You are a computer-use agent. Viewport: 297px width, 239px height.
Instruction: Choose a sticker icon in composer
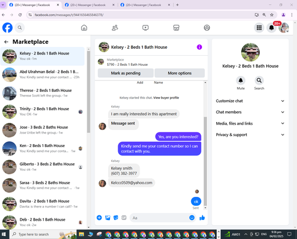[116, 218]
